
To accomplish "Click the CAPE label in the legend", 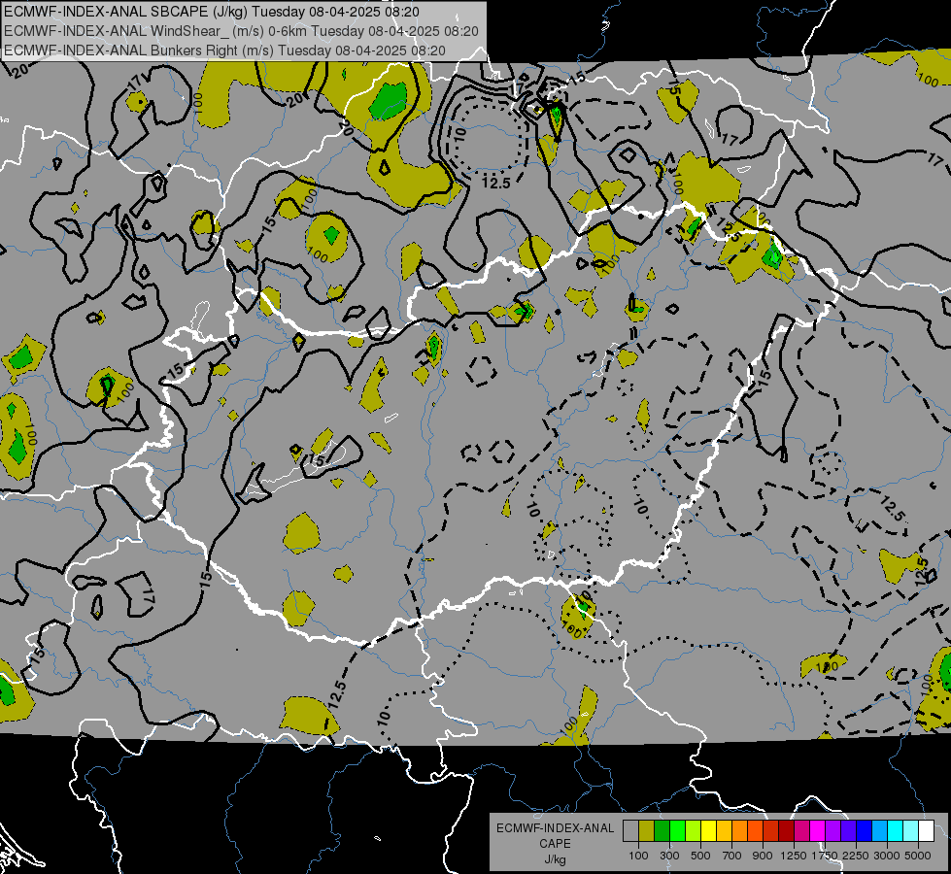I will (x=555, y=844).
